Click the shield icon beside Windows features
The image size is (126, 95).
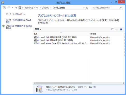click(x=4, y=26)
